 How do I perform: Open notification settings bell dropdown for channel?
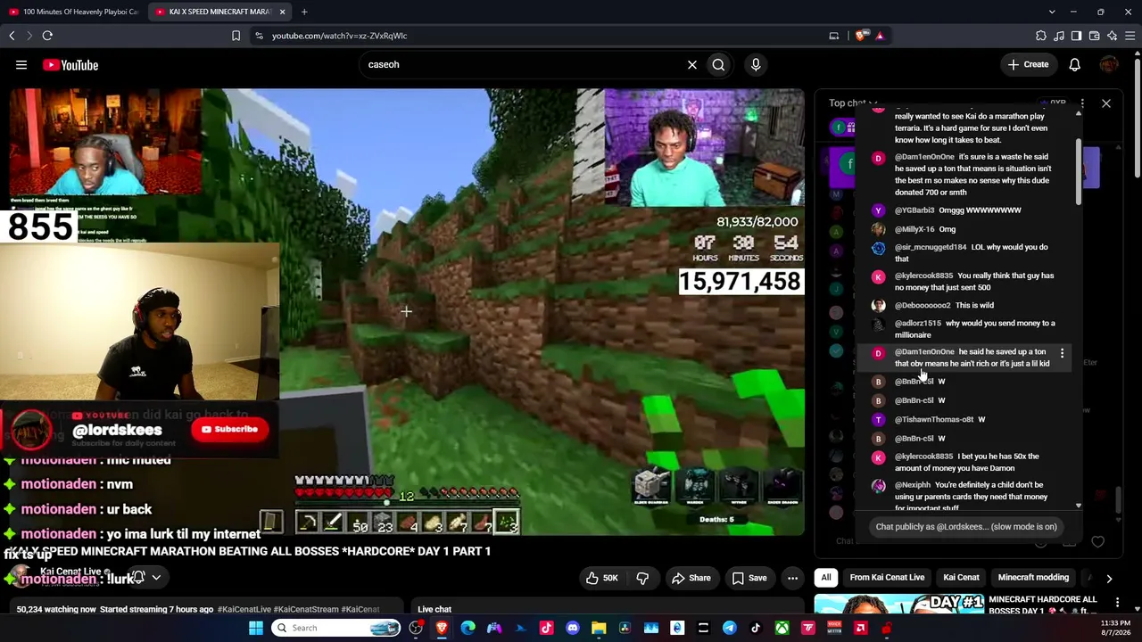click(146, 577)
